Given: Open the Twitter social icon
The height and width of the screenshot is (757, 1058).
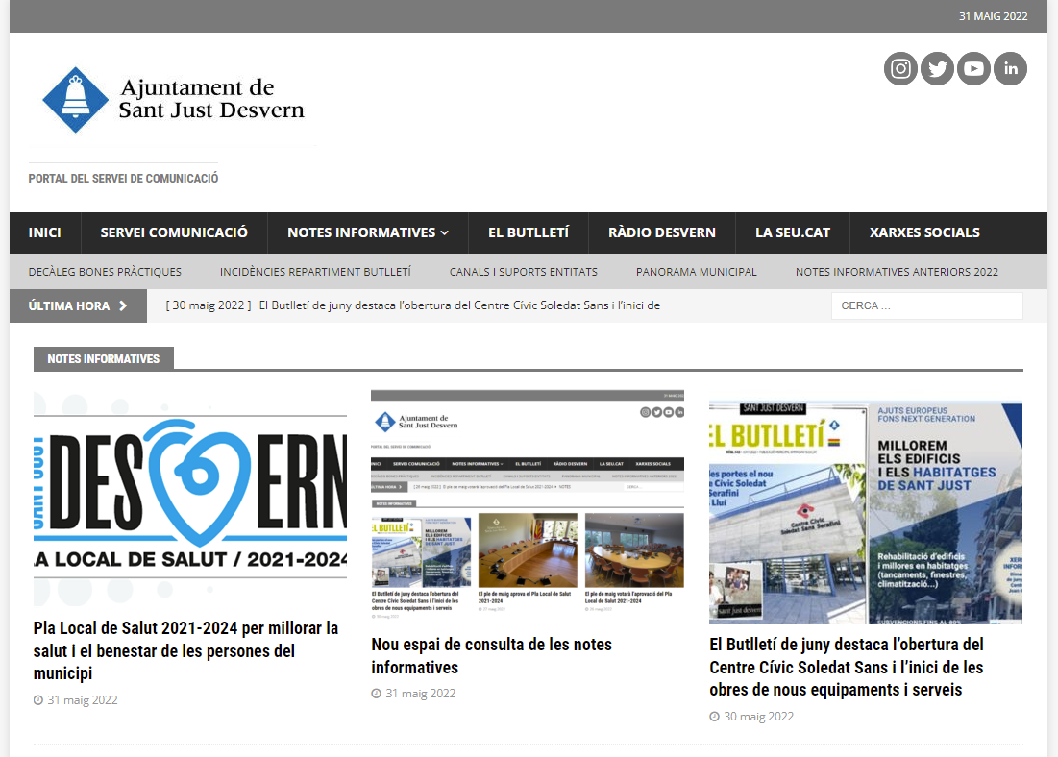Looking at the screenshot, I should pyautogui.click(x=937, y=68).
